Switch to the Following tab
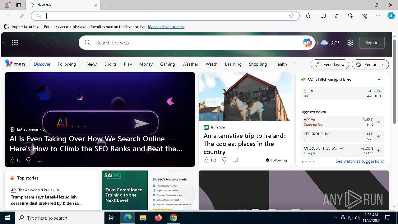Image resolution: width=398 pixels, height=224 pixels. point(67,64)
